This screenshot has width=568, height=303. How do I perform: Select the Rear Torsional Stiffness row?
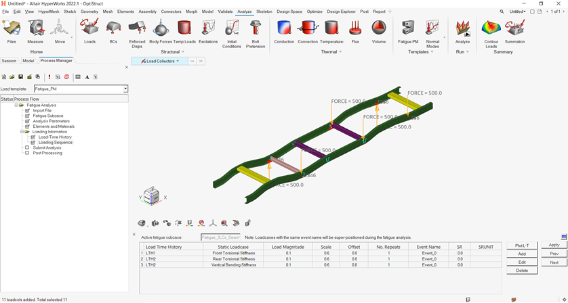click(228, 259)
